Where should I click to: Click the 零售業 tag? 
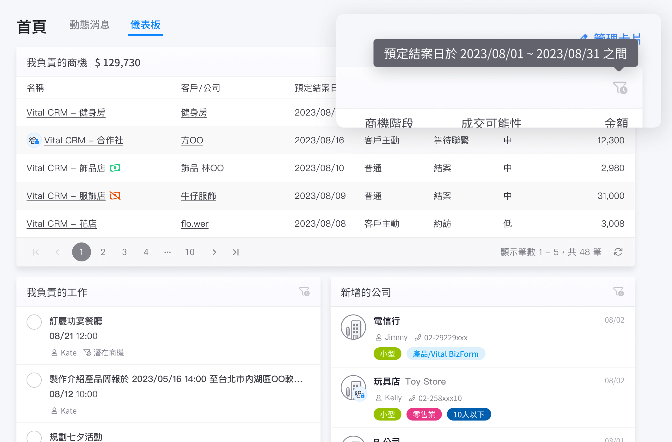click(424, 415)
